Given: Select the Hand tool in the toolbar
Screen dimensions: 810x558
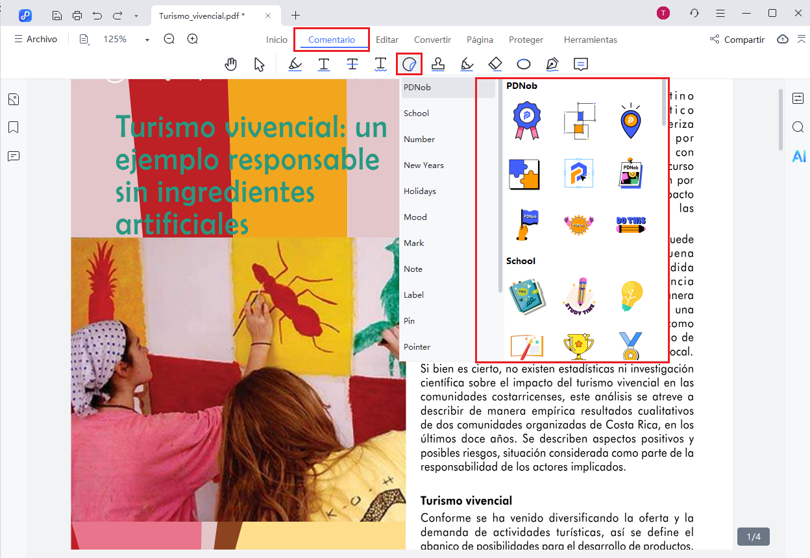Looking at the screenshot, I should point(231,64).
